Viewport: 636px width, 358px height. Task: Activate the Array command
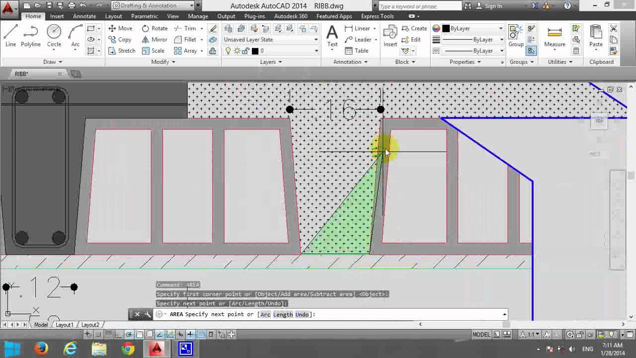click(185, 51)
